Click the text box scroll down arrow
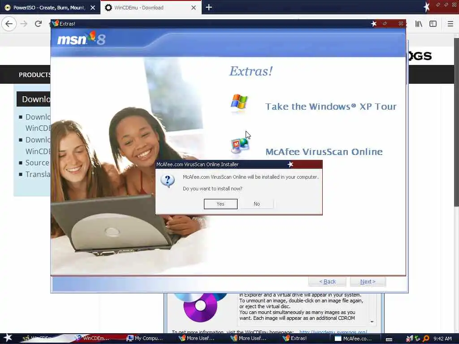Image resolution: width=459 pixels, height=344 pixels. click(x=372, y=322)
